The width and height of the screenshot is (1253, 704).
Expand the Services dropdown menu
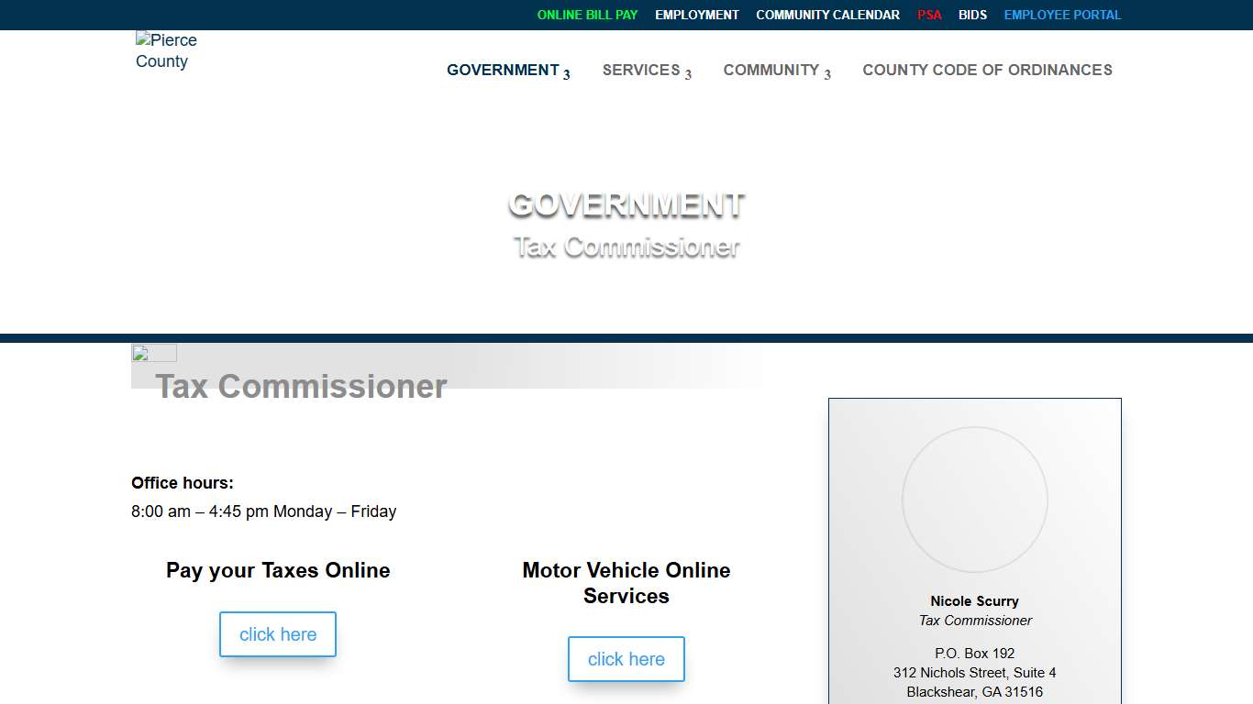coord(647,71)
